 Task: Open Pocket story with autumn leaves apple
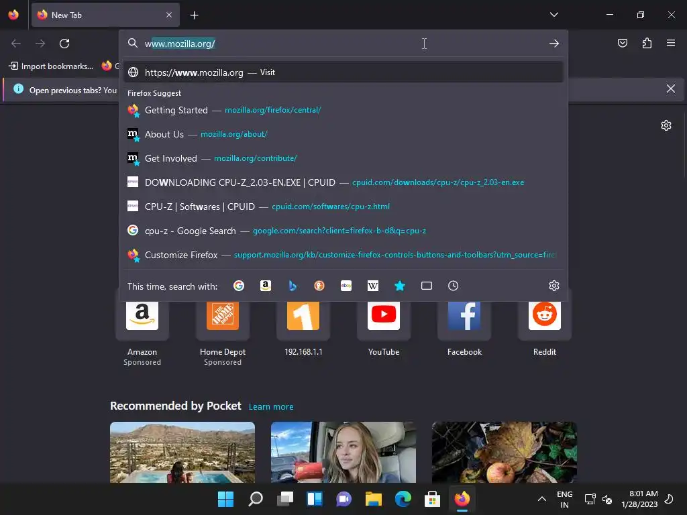505,452
